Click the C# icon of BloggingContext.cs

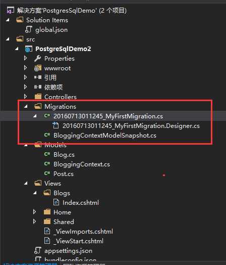(47, 164)
